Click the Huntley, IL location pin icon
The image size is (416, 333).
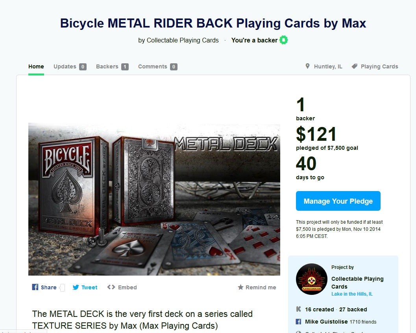(x=307, y=66)
